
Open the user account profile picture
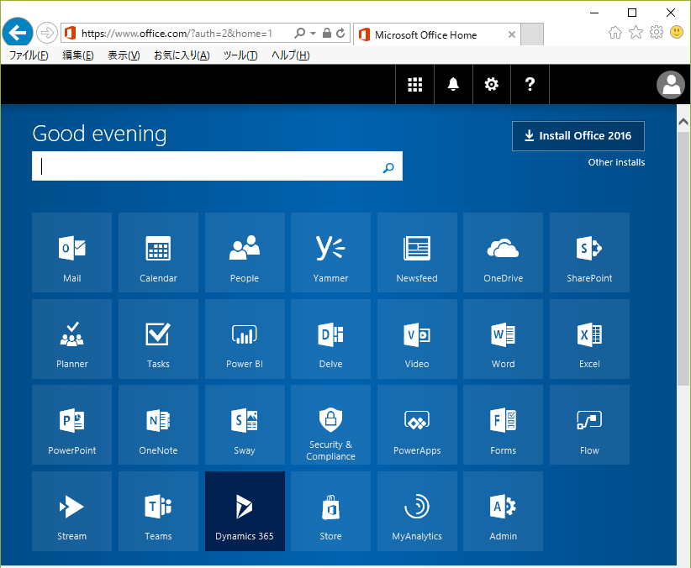[x=670, y=85]
